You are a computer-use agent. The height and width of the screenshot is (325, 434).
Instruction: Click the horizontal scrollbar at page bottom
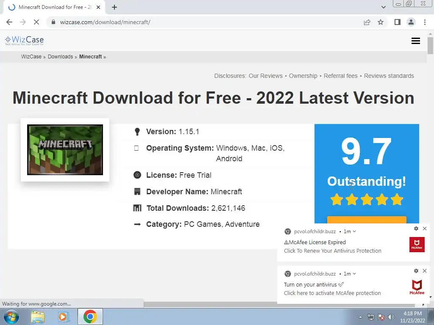point(279,305)
